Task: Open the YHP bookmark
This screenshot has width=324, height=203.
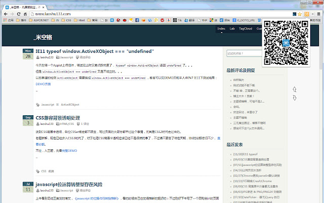Action: (x=202, y=20)
